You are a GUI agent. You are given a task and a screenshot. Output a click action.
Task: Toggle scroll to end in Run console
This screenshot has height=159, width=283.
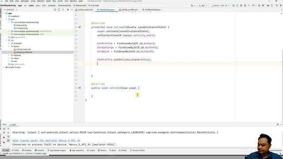[x=8, y=140]
